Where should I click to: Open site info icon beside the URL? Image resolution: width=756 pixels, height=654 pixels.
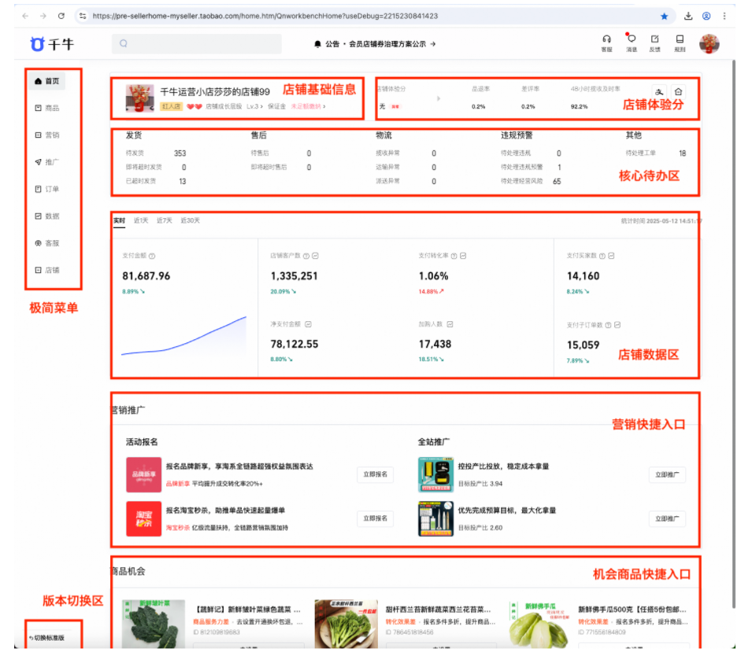pyautogui.click(x=83, y=16)
